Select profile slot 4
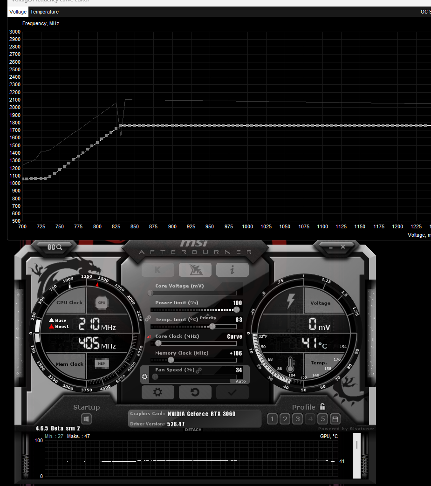Image resolution: width=431 pixels, height=486 pixels. pyautogui.click(x=310, y=419)
